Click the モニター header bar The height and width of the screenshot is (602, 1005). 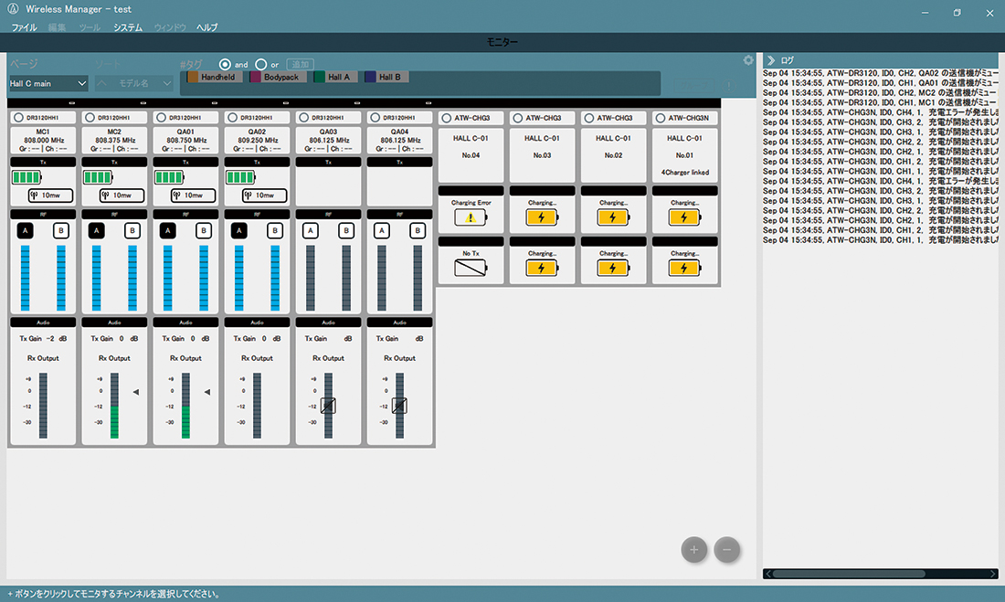(503, 42)
